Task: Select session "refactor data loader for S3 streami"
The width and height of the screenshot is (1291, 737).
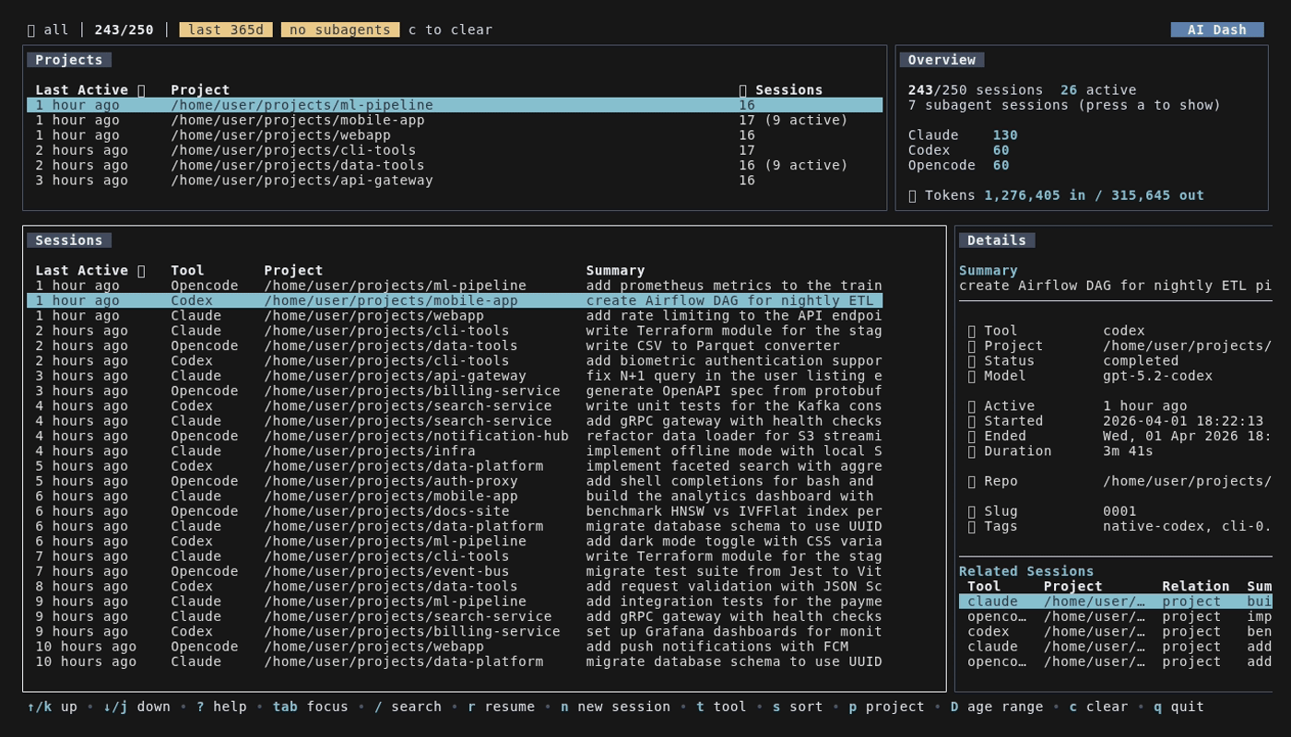Action: 455,436
